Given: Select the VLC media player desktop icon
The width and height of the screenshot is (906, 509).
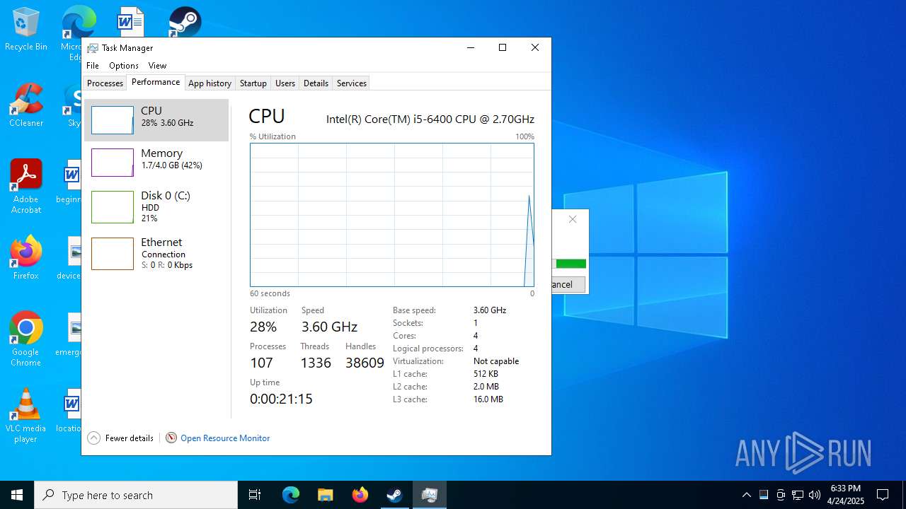Looking at the screenshot, I should coord(26,416).
